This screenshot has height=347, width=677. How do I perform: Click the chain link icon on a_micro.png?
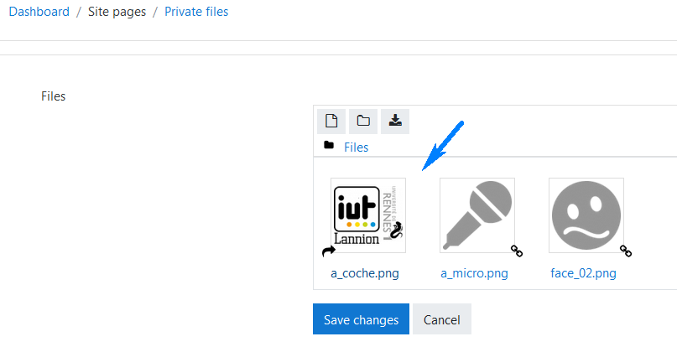click(517, 251)
